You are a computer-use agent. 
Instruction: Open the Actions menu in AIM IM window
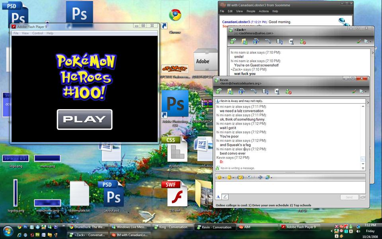coord(263,11)
